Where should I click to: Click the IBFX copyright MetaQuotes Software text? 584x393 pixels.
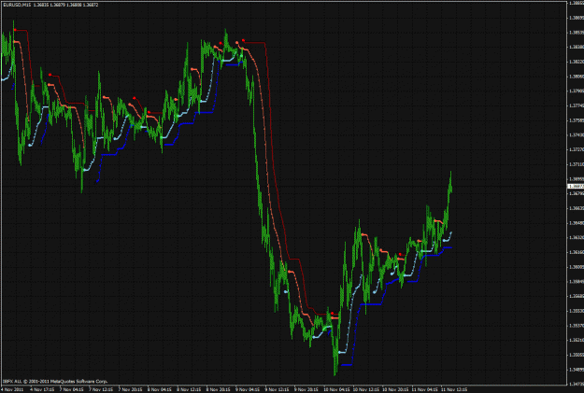click(x=55, y=382)
